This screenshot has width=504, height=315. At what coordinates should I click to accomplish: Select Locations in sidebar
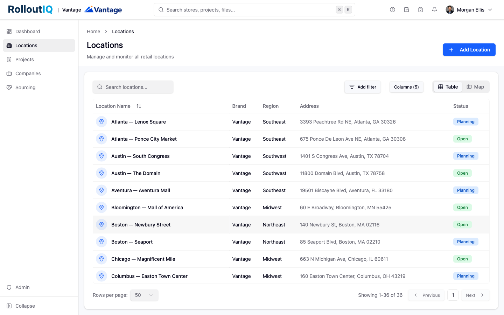[39, 45]
